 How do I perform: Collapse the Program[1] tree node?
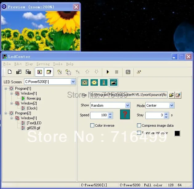6,88
